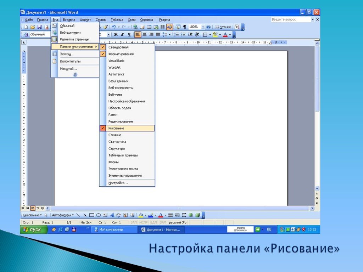Choose the Select Objects pointer tool
This screenshot has width=363, height=272.
pyautogui.click(x=46, y=215)
